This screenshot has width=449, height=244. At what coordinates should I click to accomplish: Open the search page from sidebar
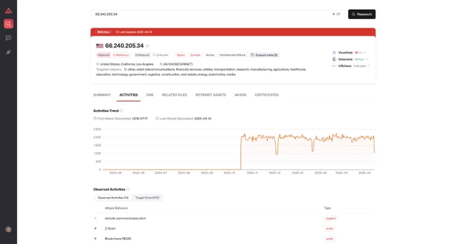click(x=9, y=24)
